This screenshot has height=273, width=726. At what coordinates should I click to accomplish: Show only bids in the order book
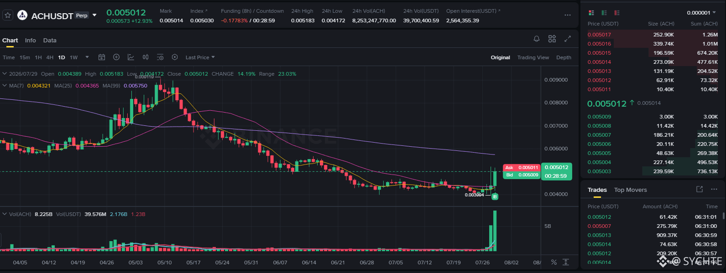tap(604, 13)
